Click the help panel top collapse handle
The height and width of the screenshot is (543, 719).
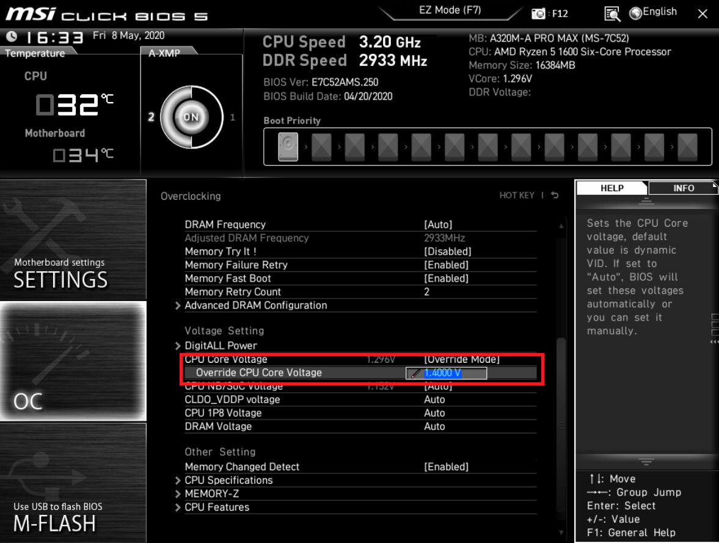(646, 201)
